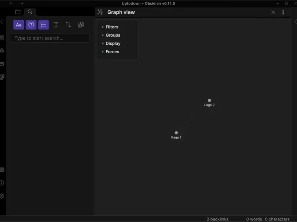The height and width of the screenshot is (222, 297).
Task: Select the Page 2 node
Action: (x=209, y=100)
